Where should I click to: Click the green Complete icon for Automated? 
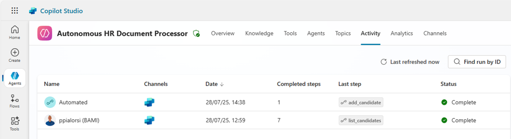(444, 102)
